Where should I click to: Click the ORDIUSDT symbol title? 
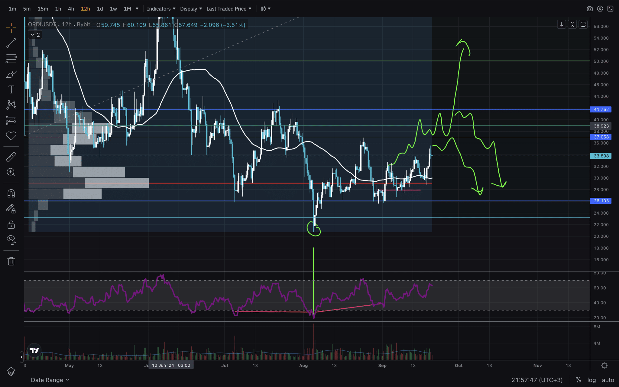click(x=42, y=24)
